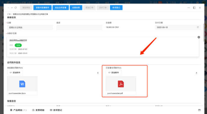Open the PDF icon for purchaseorder.pdf
207x114 pixels.
pos(121,84)
